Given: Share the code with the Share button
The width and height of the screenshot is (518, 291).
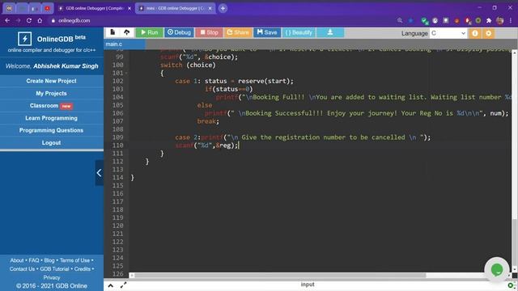Looking at the screenshot, I should click(238, 32).
